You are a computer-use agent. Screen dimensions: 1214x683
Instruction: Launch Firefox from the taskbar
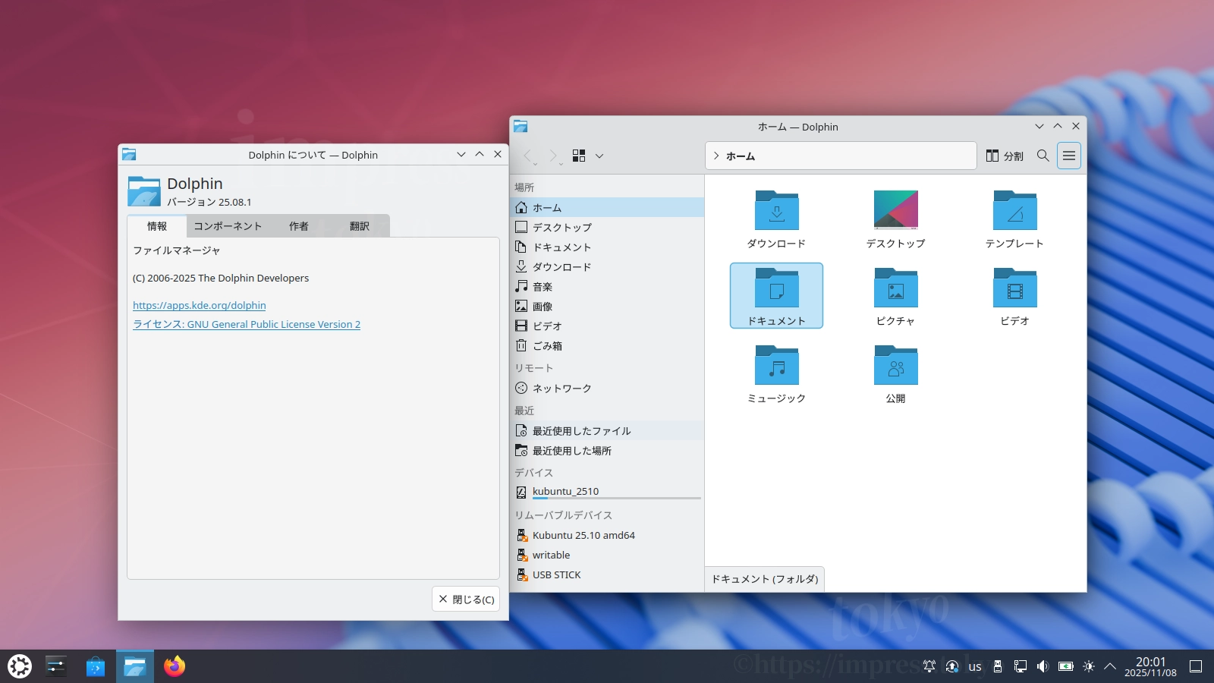click(x=175, y=666)
